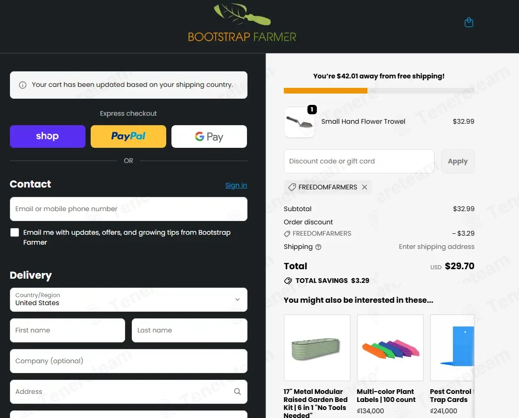The width and height of the screenshot is (519, 418).
Task: Click the shipping help question icon
Action: (318, 247)
